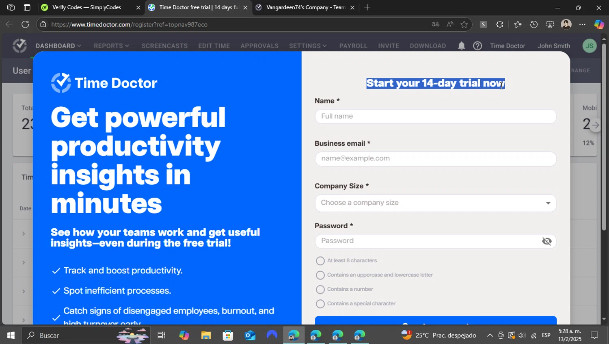Click the site info lock icon
This screenshot has width=609, height=344.
(43, 24)
